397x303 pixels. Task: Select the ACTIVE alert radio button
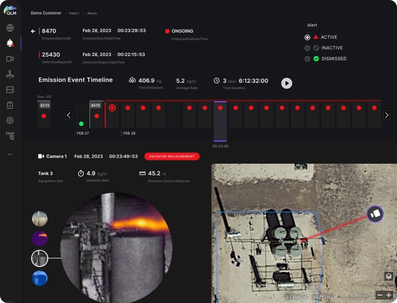click(x=307, y=37)
